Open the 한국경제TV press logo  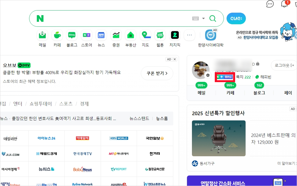pos(82,153)
